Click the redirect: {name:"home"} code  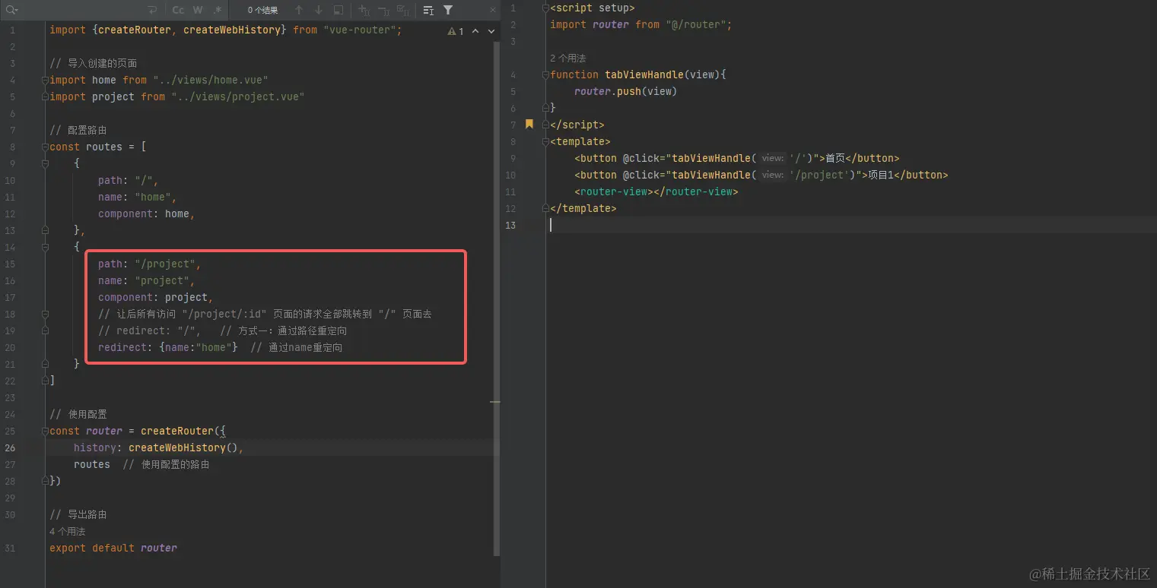168,347
